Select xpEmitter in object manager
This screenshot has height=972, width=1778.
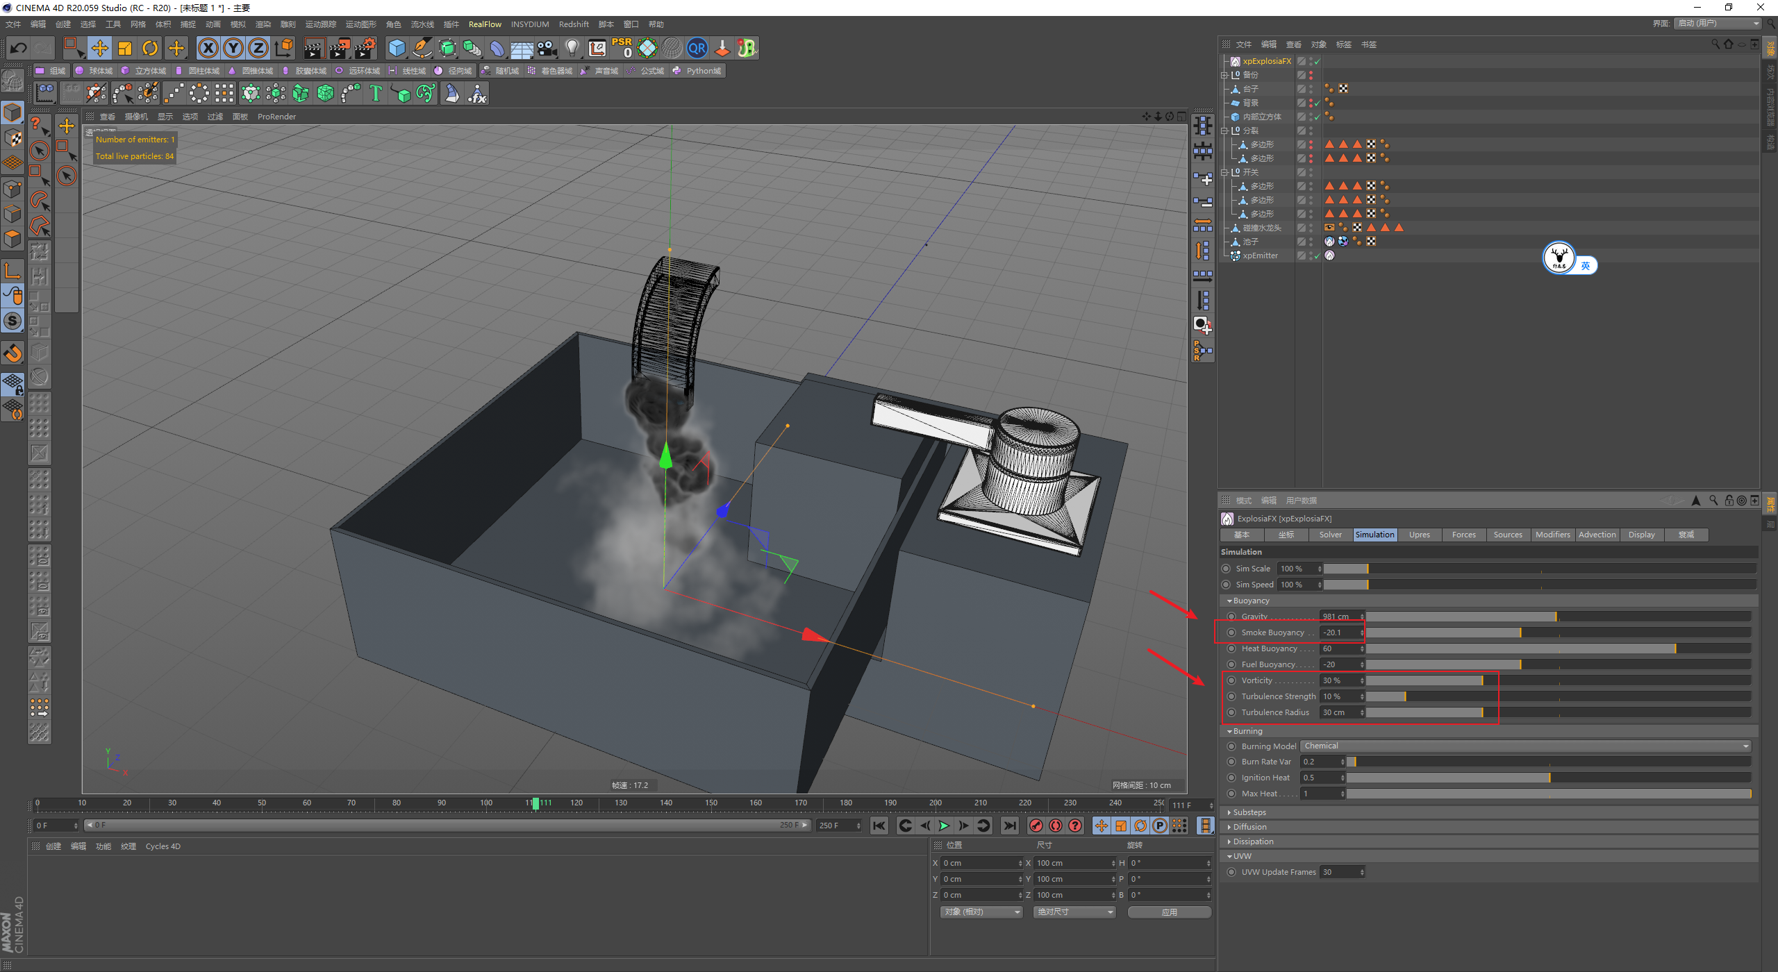click(x=1260, y=255)
